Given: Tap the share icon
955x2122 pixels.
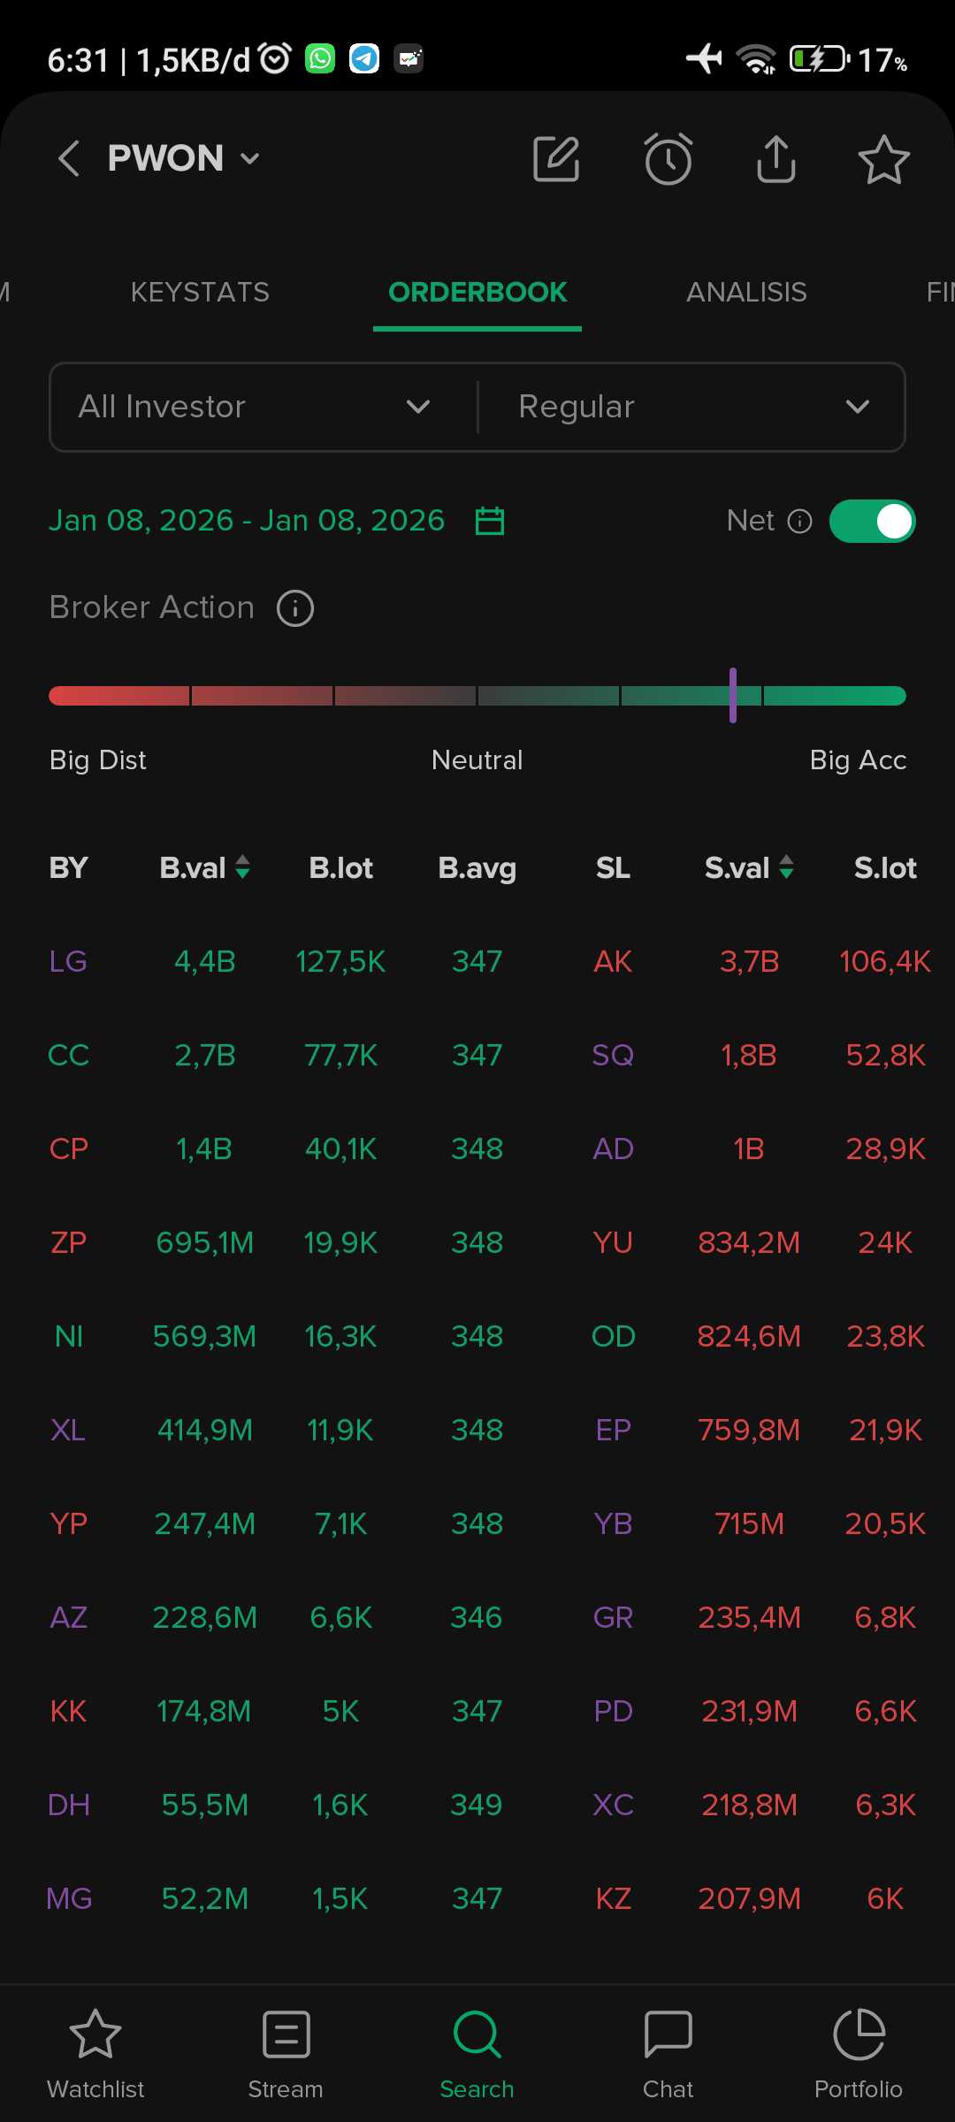Looking at the screenshot, I should (x=776, y=159).
